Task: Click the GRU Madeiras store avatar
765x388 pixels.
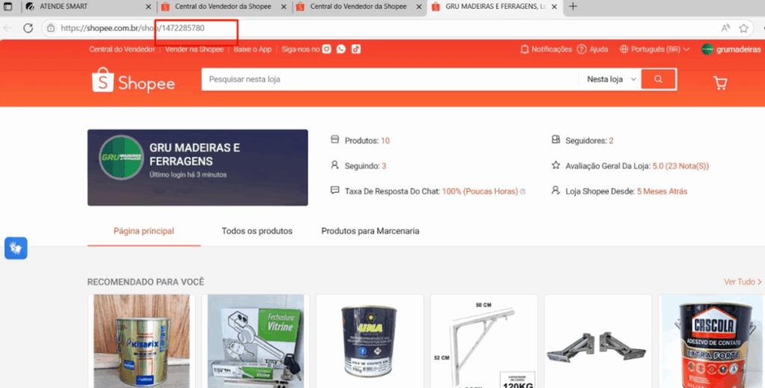Action: click(122, 157)
